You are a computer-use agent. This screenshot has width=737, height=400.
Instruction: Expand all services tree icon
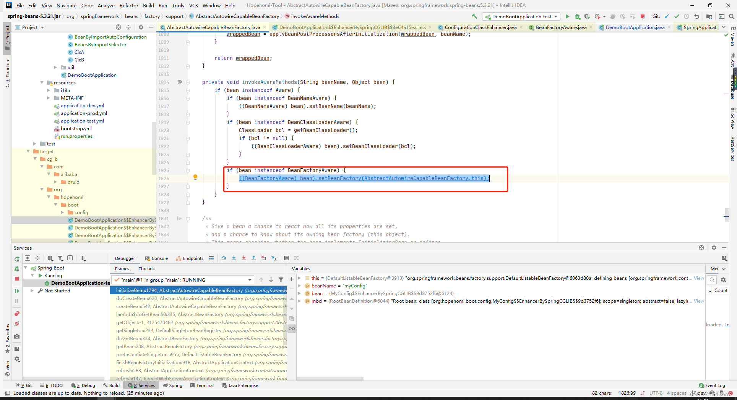click(28, 258)
